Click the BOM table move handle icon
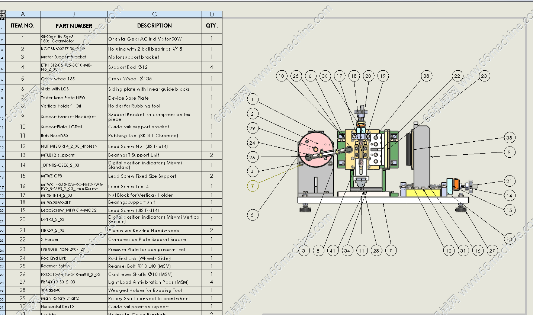Image resolution: width=533 pixels, height=315 pixels. tap(3, 13)
